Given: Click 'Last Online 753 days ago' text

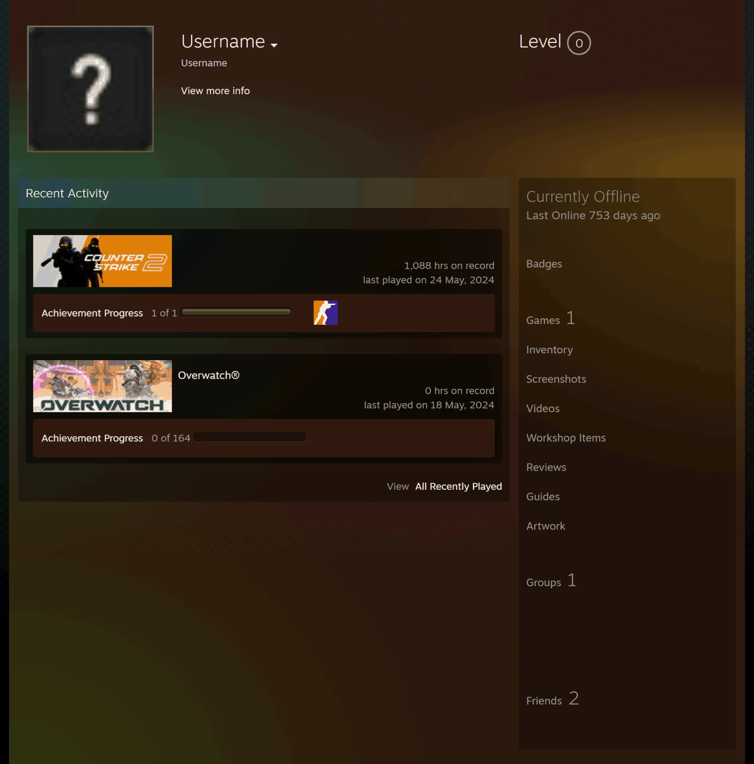Looking at the screenshot, I should point(593,216).
